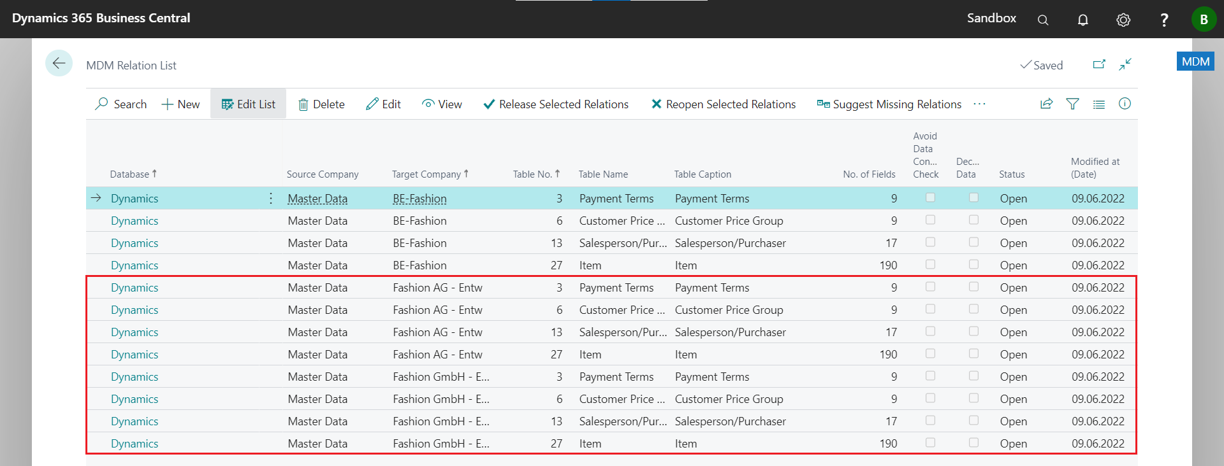Open the Status column header menu
This screenshot has height=466, width=1224.
[x=1012, y=174]
